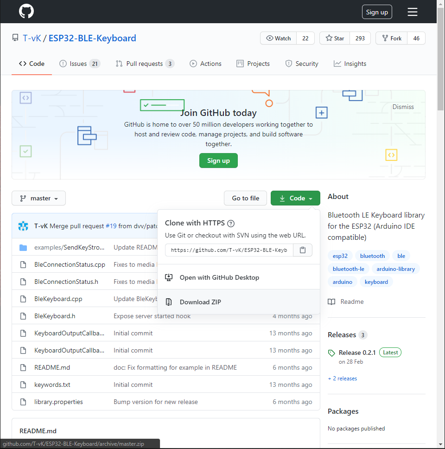Image resolution: width=445 pixels, height=449 pixels.
Task: Open commit 'Bump version for new release'
Action: click(156, 402)
